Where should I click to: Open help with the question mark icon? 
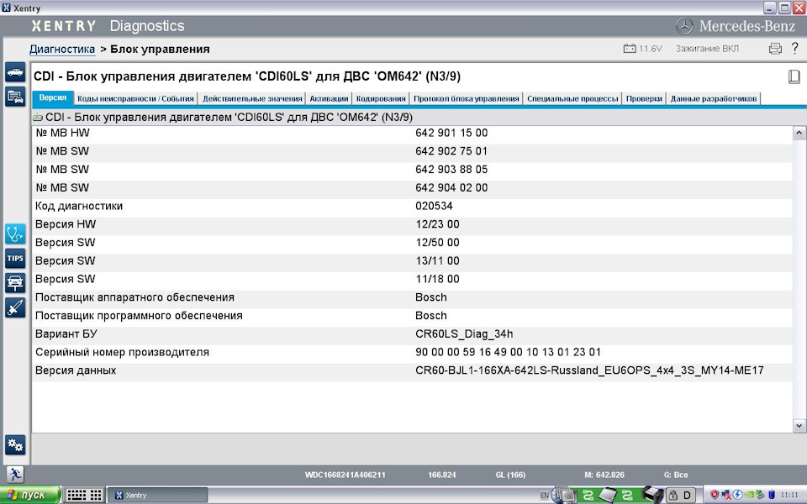click(x=794, y=49)
